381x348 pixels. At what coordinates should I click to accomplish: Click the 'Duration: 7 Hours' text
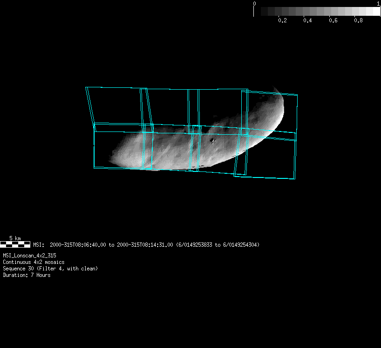click(x=27, y=275)
